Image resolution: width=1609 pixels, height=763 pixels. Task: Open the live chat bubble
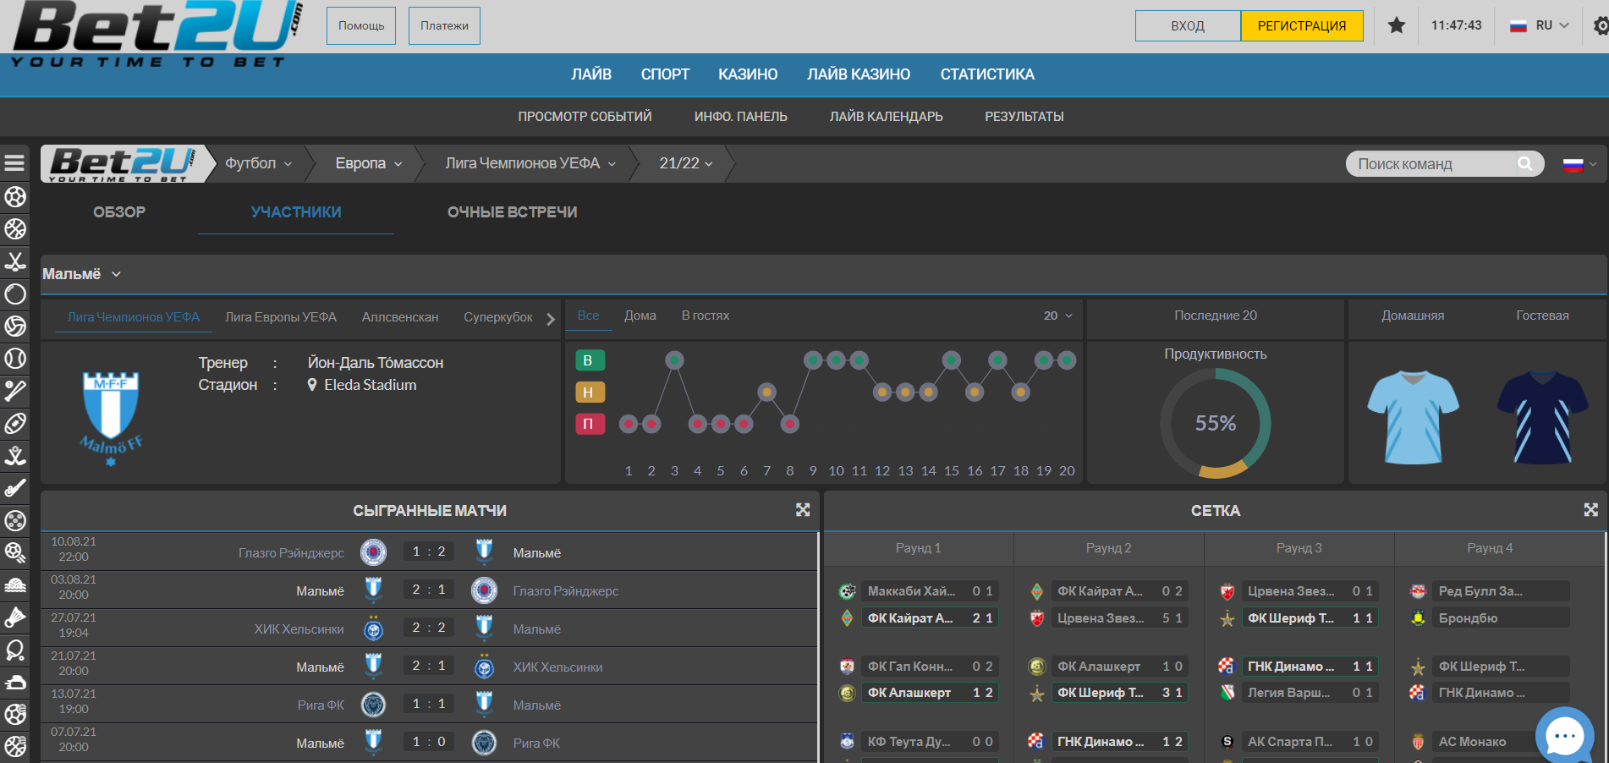pos(1564,736)
